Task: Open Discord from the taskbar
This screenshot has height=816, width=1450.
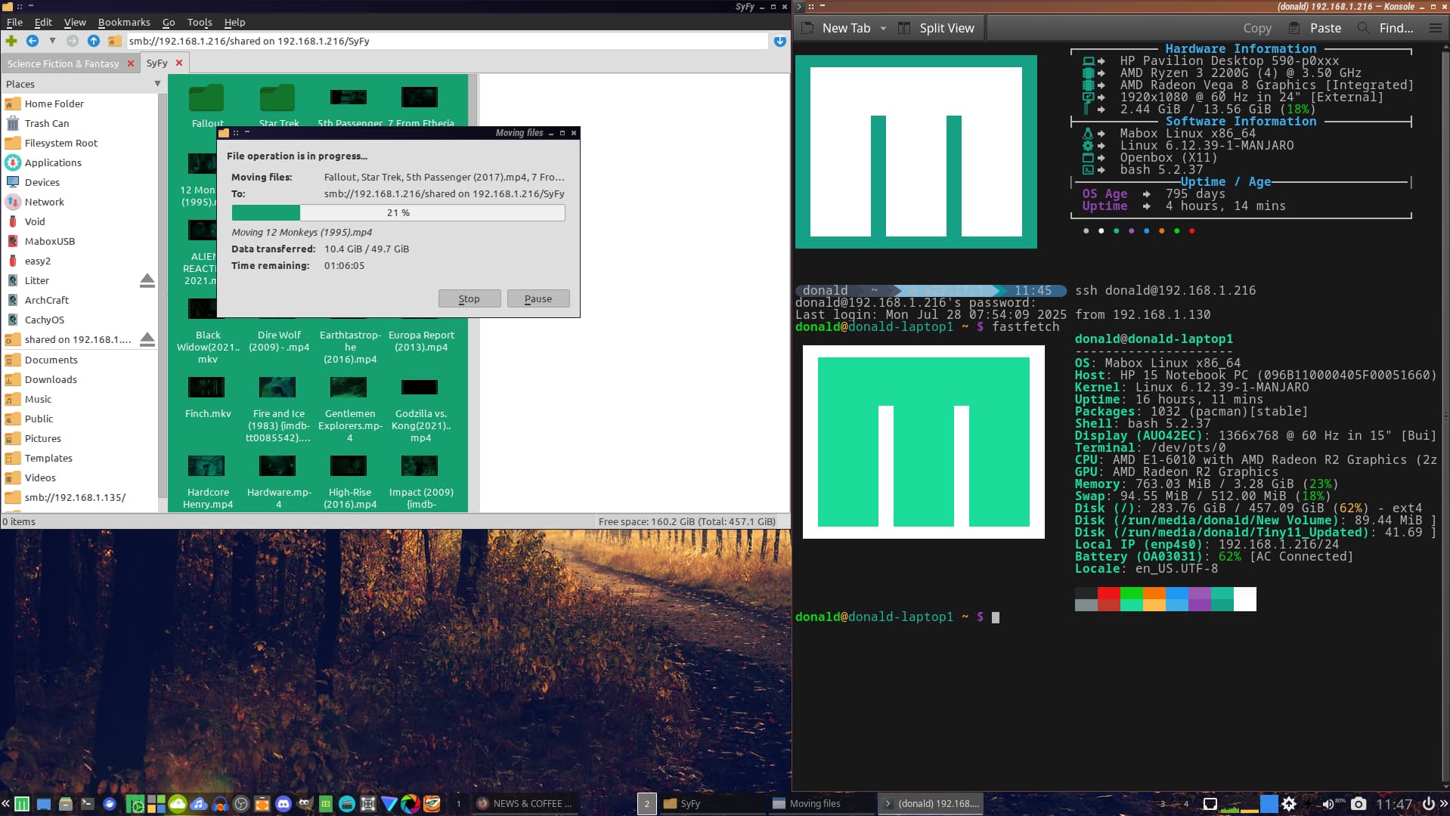Action: [283, 804]
